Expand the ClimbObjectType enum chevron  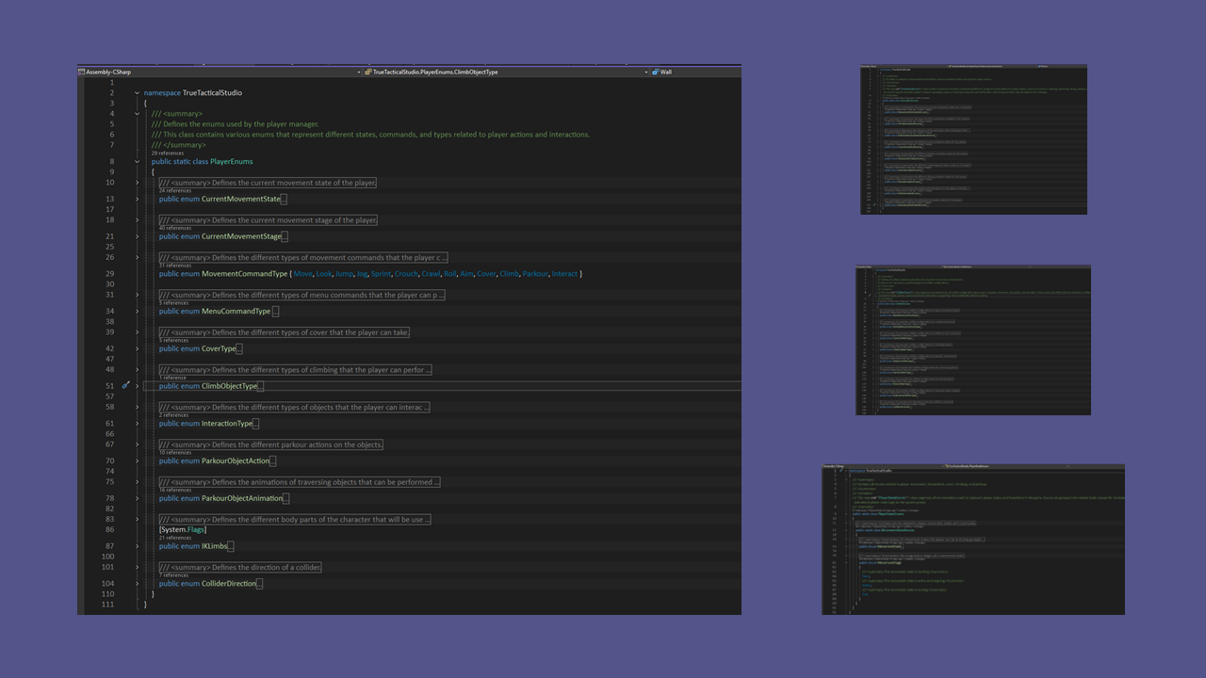click(137, 386)
